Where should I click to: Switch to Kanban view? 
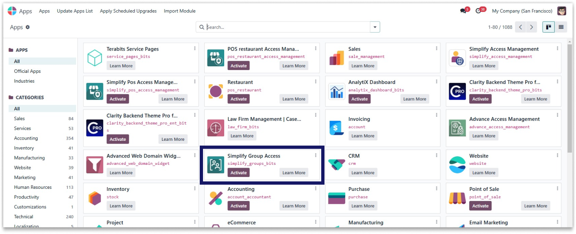tap(549, 27)
